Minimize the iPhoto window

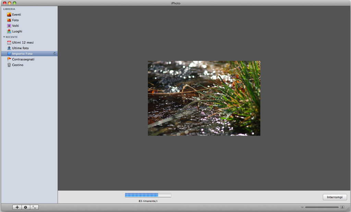[9, 3]
